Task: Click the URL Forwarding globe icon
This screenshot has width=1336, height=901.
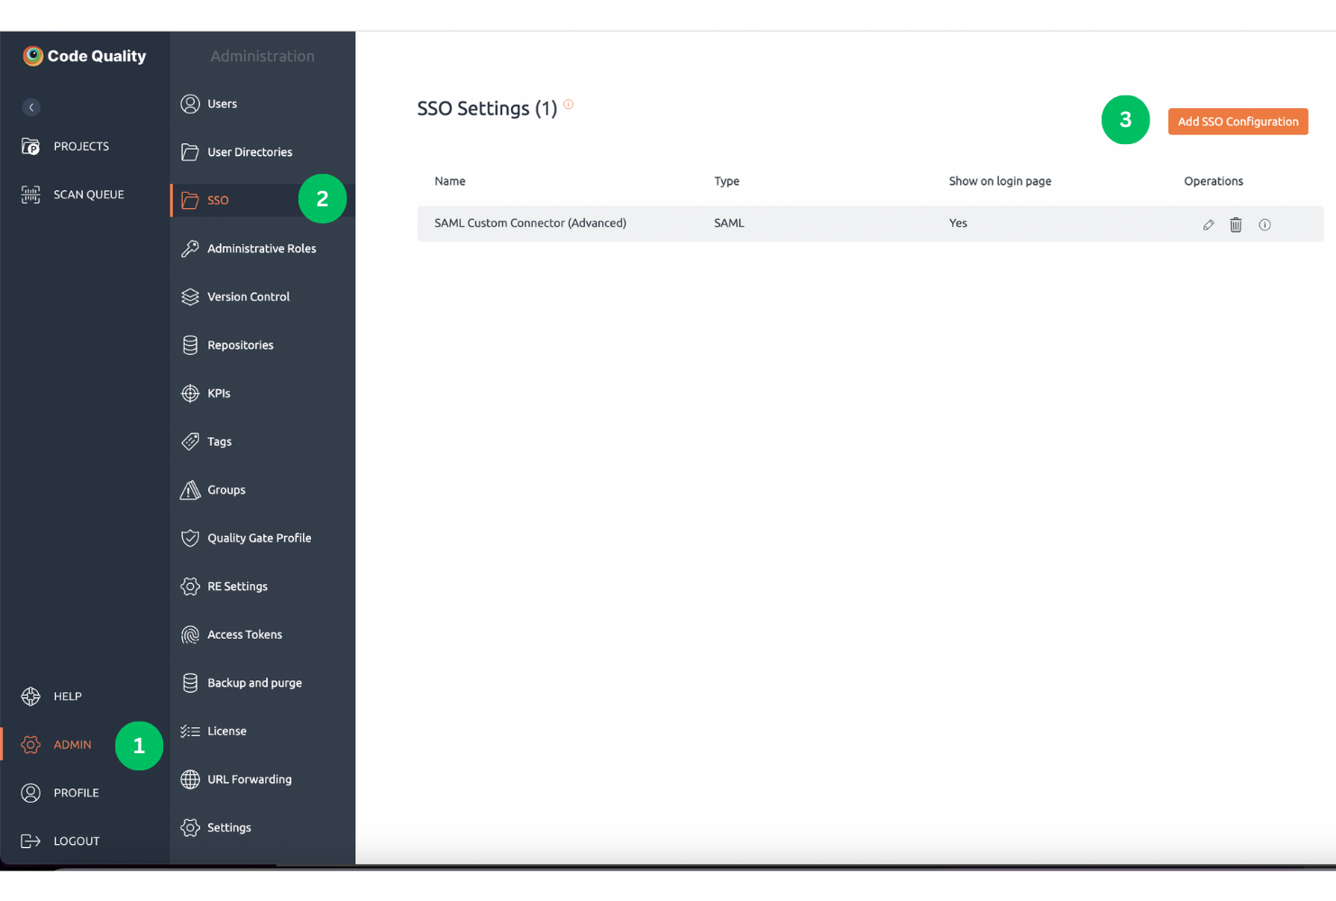Action: (x=190, y=779)
